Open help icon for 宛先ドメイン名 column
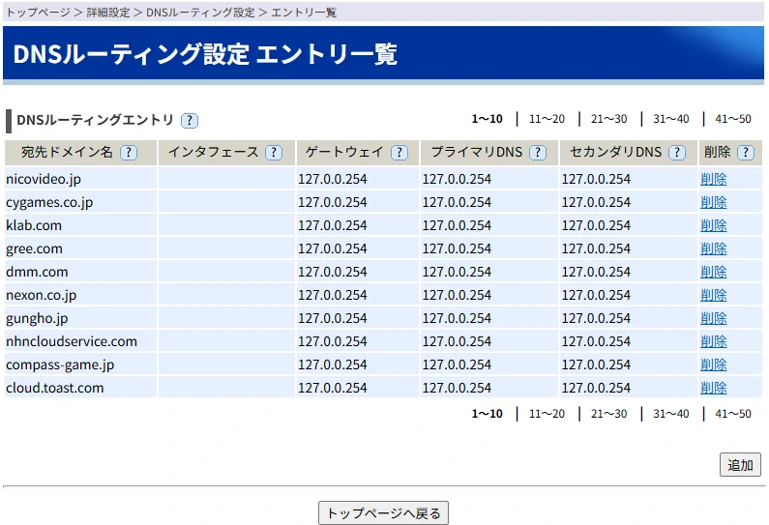This screenshot has width=769, height=525. click(x=128, y=153)
